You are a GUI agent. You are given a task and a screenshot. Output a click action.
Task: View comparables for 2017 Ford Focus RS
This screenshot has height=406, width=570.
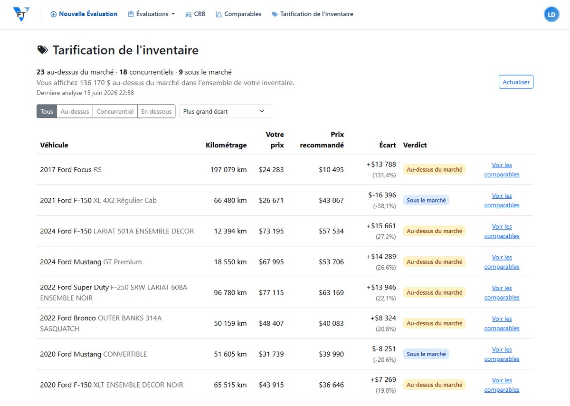pyautogui.click(x=502, y=170)
